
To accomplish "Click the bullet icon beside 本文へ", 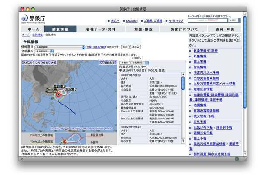I will coord(109,21).
